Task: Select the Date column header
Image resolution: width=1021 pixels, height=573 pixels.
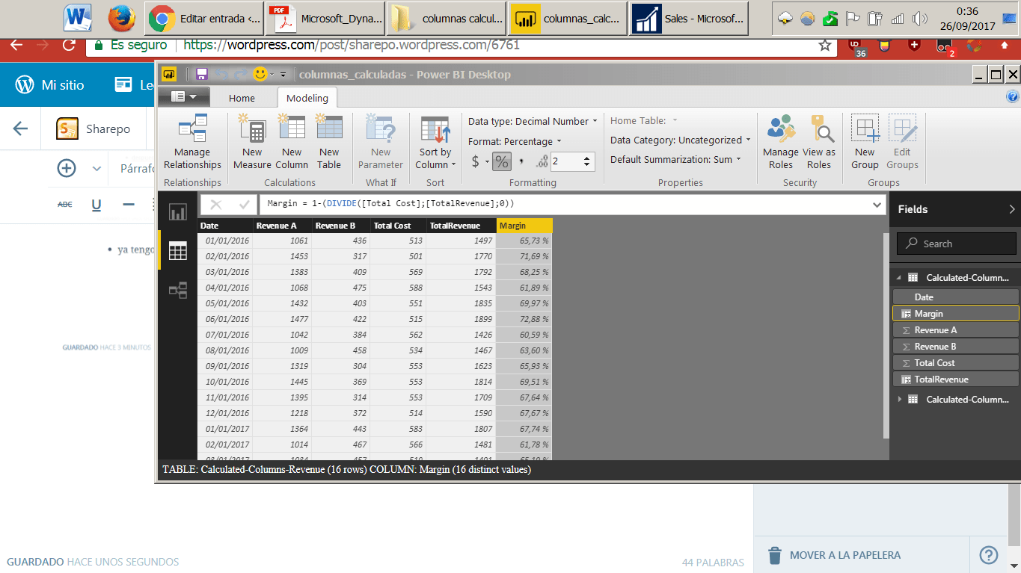Action: pos(225,226)
